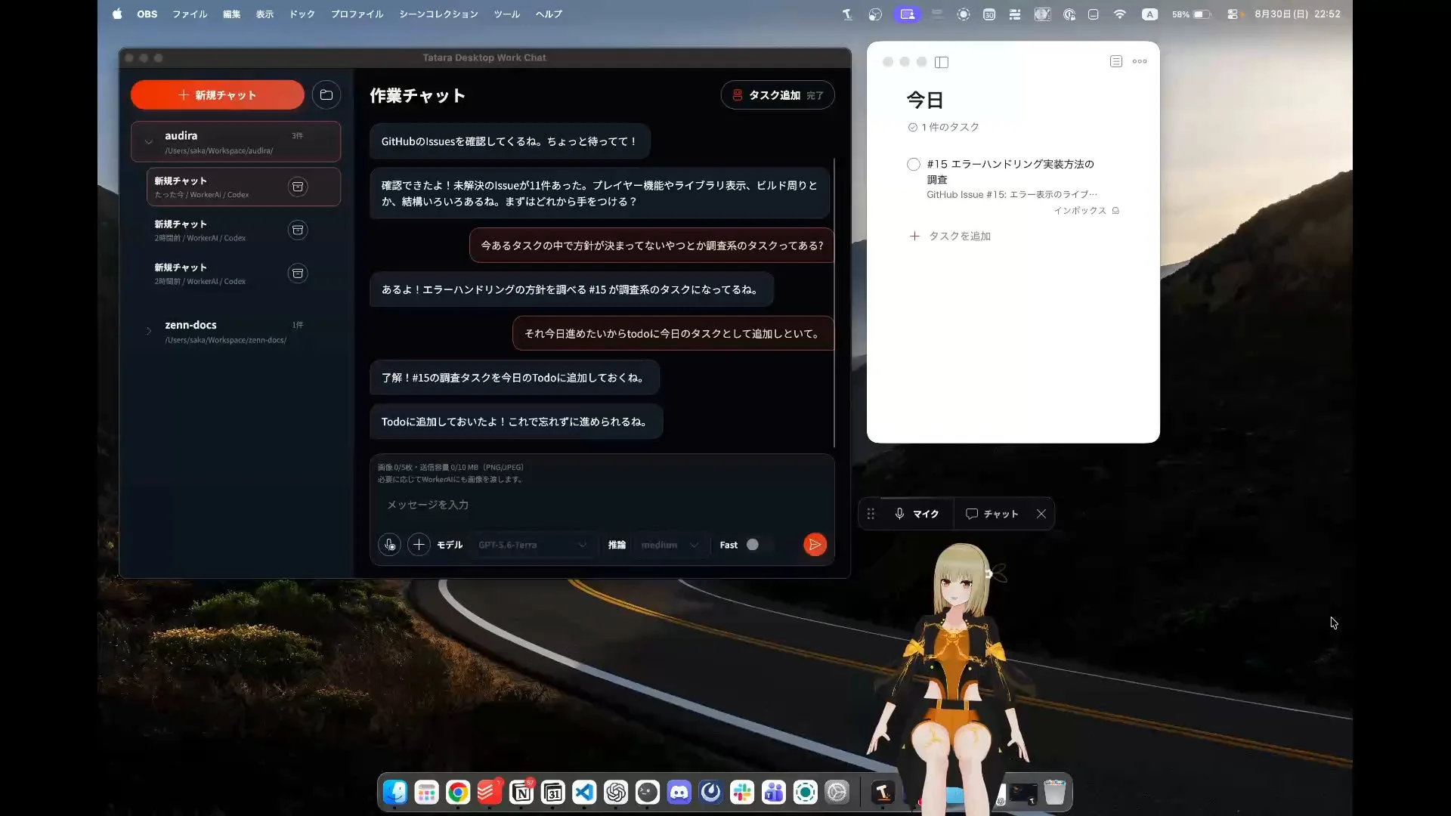The image size is (1451, 816).
Task: Click the 1件のタスク count text
Action: pos(950,127)
